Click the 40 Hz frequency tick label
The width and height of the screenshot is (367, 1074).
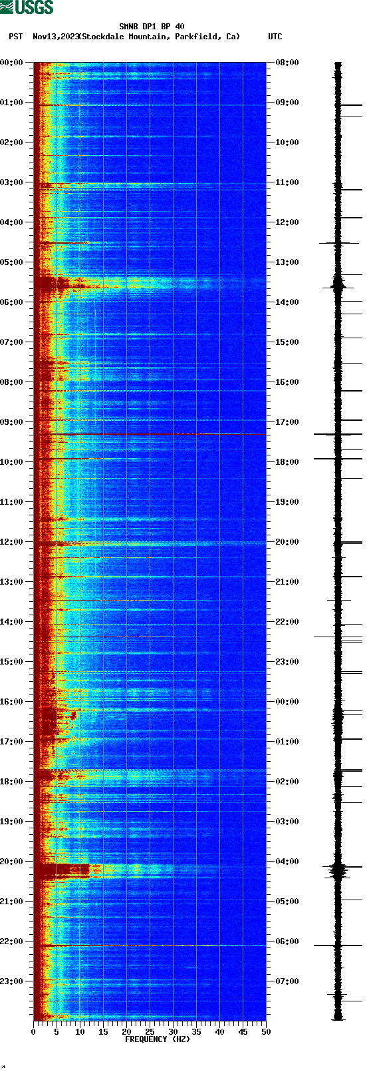[219, 1032]
